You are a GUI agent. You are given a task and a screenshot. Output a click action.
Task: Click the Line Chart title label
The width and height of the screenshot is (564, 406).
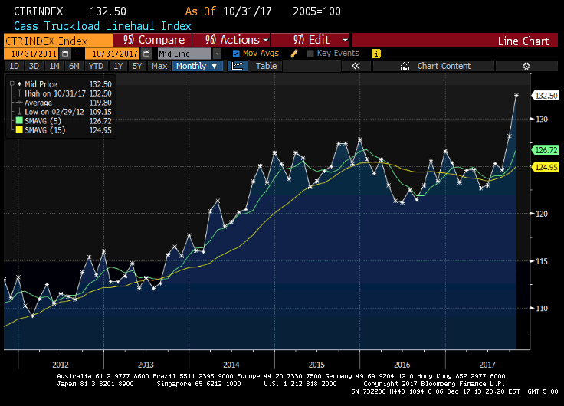coord(523,41)
